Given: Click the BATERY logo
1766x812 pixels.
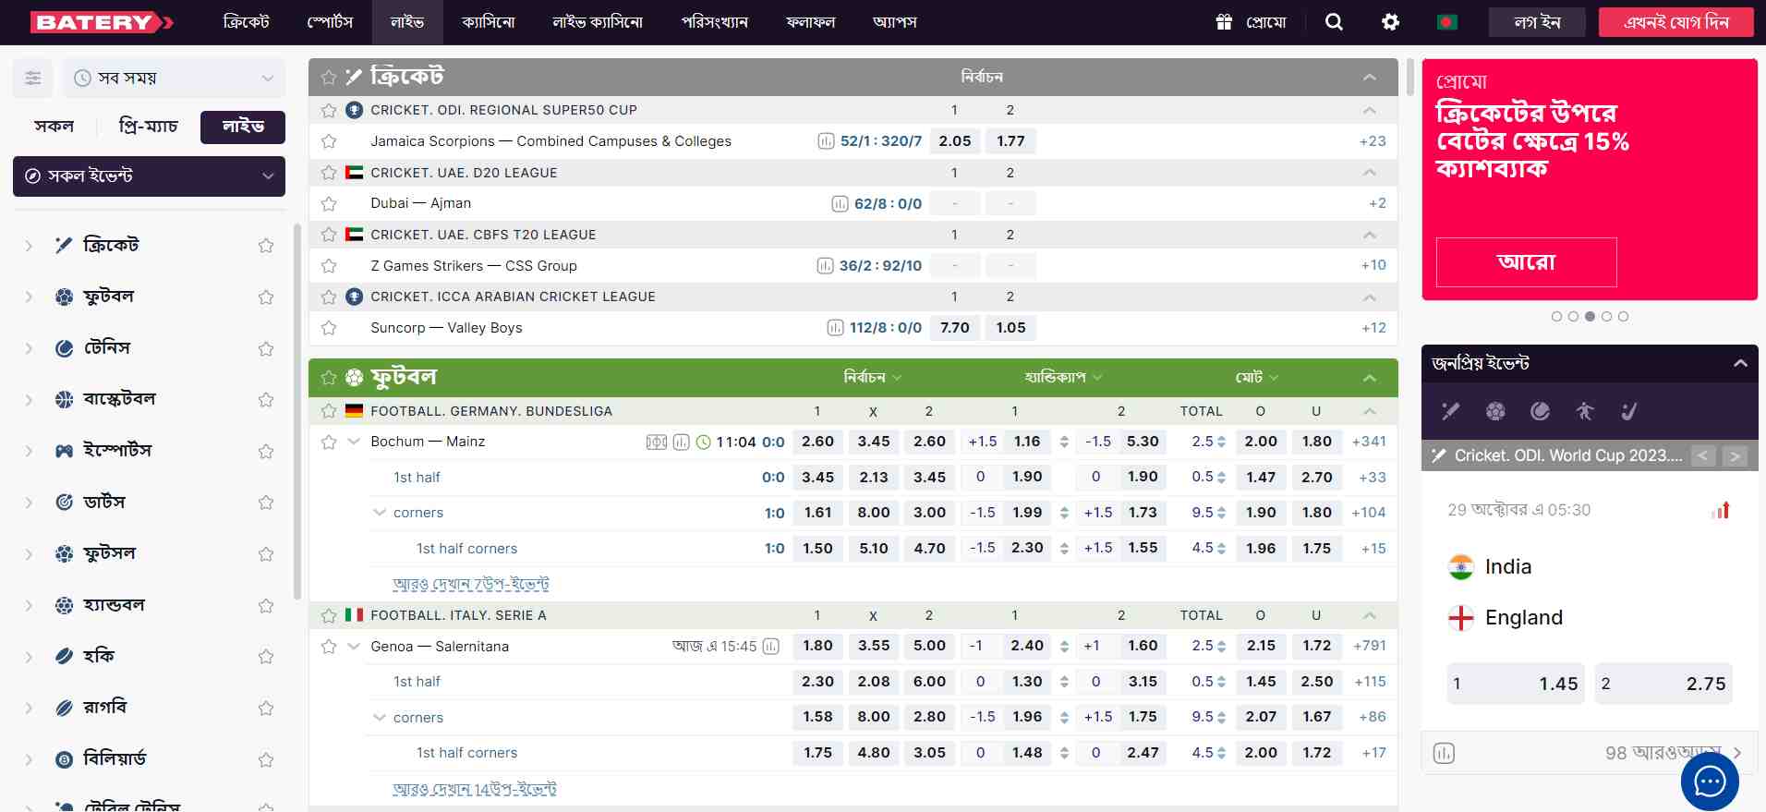Looking at the screenshot, I should 102,22.
